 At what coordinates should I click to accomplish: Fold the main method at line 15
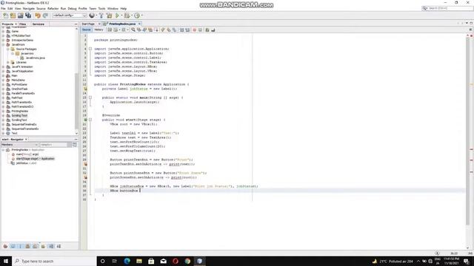tap(90, 98)
